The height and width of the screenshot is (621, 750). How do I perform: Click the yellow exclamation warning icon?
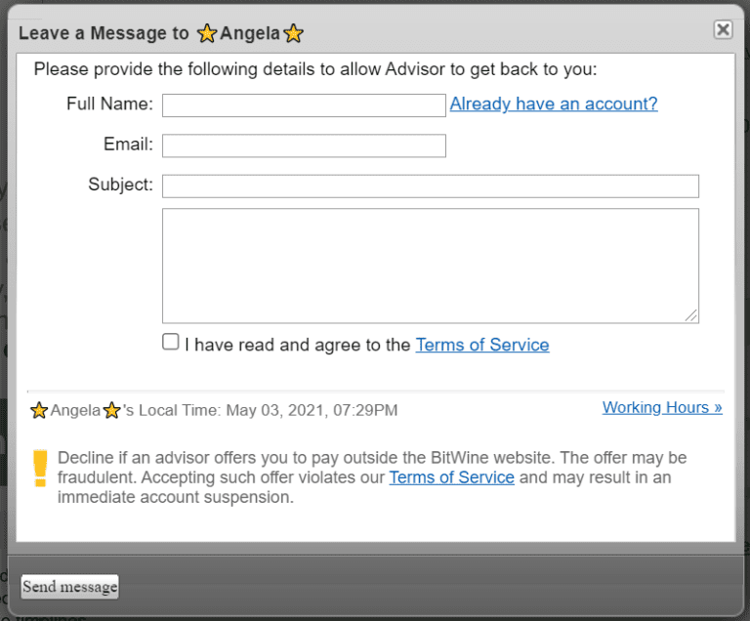pos(40,468)
